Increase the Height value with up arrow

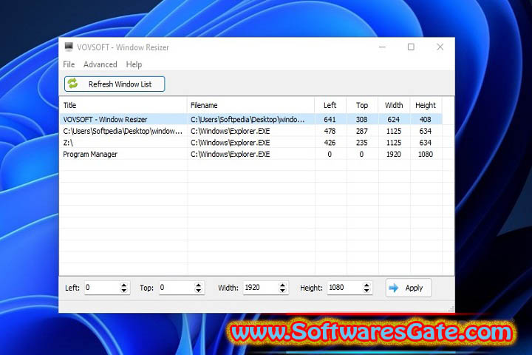tap(366, 285)
